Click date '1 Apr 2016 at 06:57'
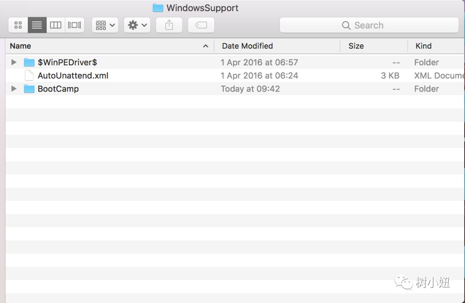 pyautogui.click(x=259, y=62)
